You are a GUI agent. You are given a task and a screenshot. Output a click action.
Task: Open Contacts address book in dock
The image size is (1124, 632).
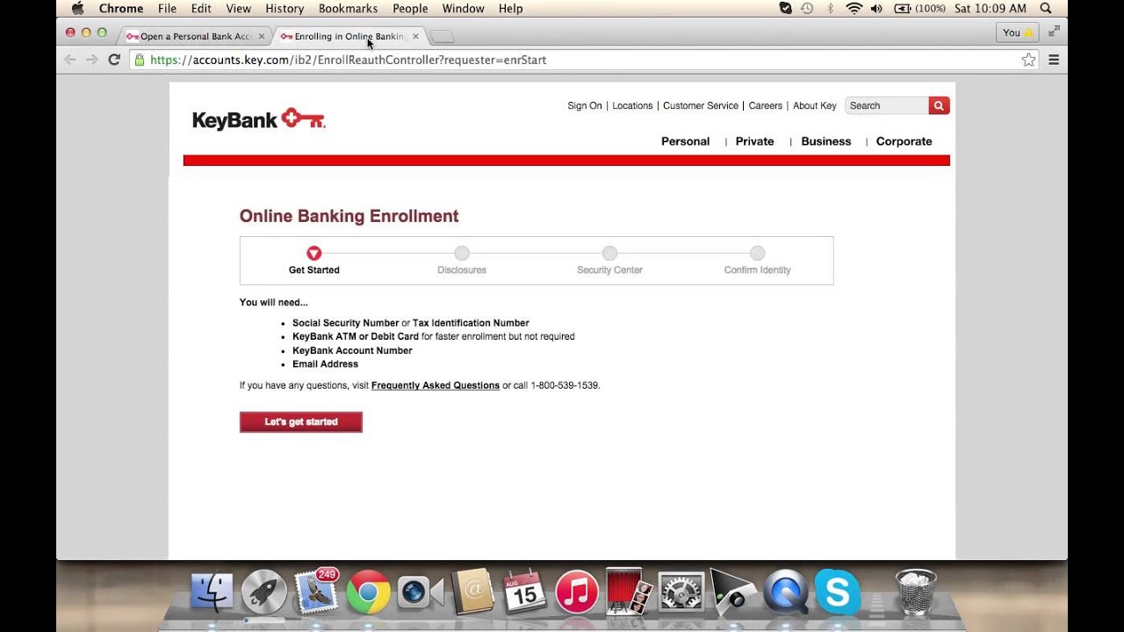pos(472,593)
